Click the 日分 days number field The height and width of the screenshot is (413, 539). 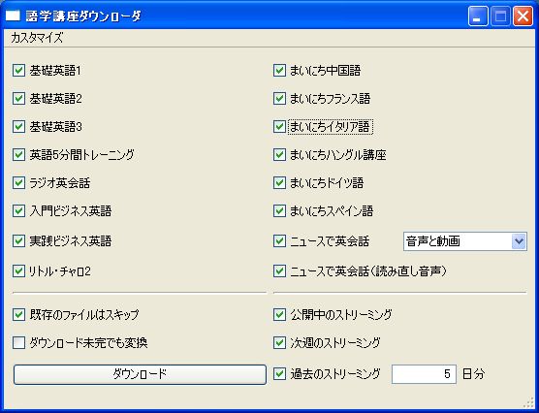pos(424,374)
